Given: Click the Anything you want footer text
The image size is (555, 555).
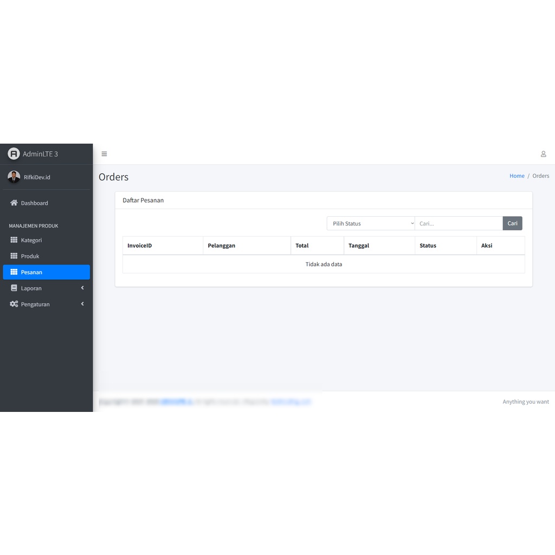Looking at the screenshot, I should pyautogui.click(x=526, y=402).
